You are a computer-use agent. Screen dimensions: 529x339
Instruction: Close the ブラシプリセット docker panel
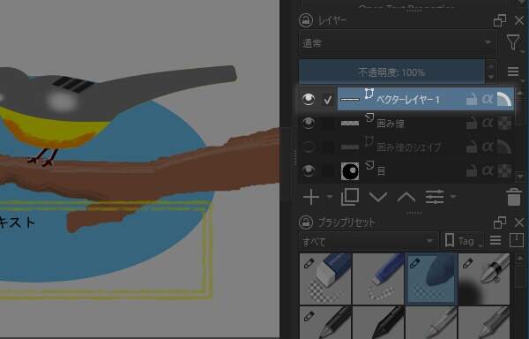(519, 222)
